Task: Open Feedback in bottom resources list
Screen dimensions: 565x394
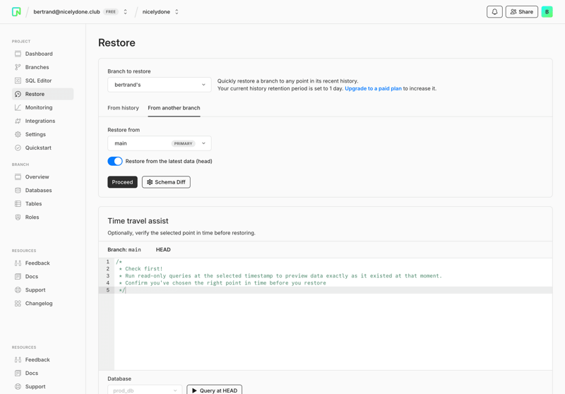Action: tap(42, 360)
